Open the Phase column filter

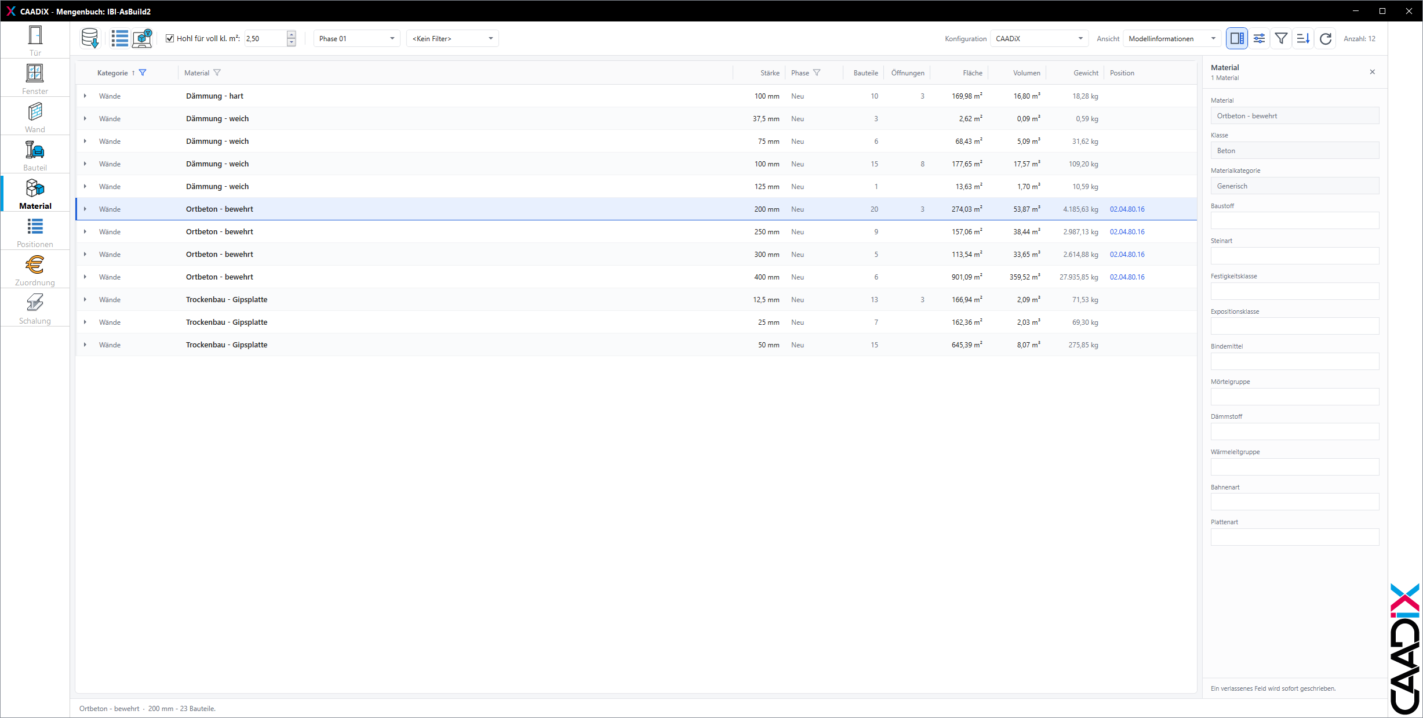pos(817,72)
